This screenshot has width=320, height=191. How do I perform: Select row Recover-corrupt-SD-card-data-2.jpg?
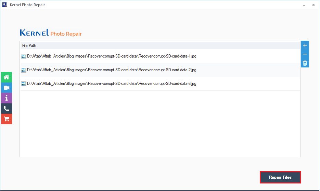(x=160, y=70)
